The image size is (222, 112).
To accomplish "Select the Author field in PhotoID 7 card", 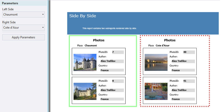I will tap(112, 61).
